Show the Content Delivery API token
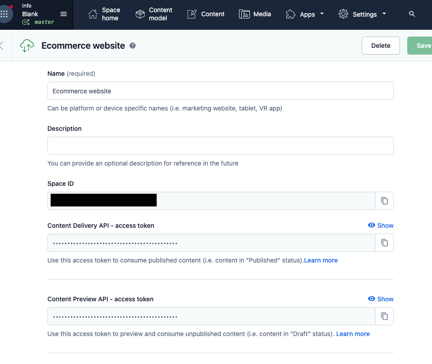 coord(381,226)
